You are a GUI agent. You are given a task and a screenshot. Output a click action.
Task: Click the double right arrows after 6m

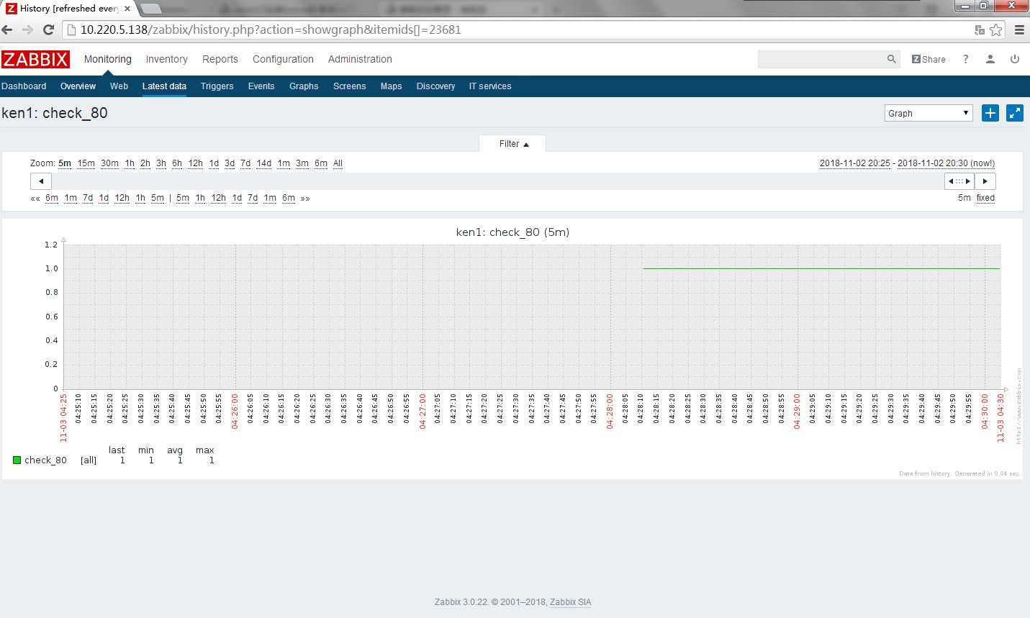click(x=305, y=199)
